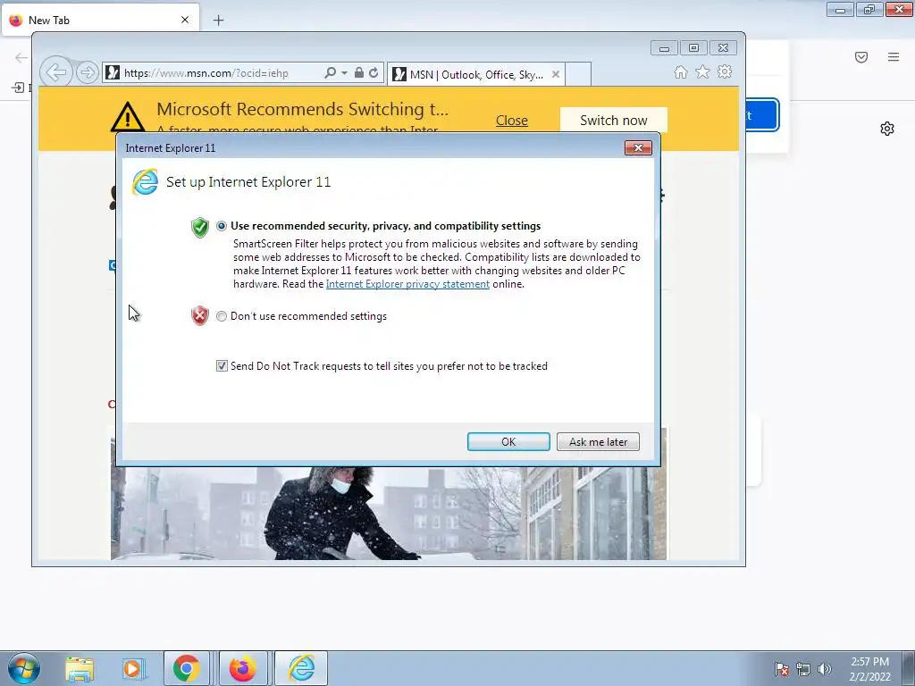Close the Internet Explorer 11 setup dialog
Screen dimensions: 915x686
click(638, 148)
